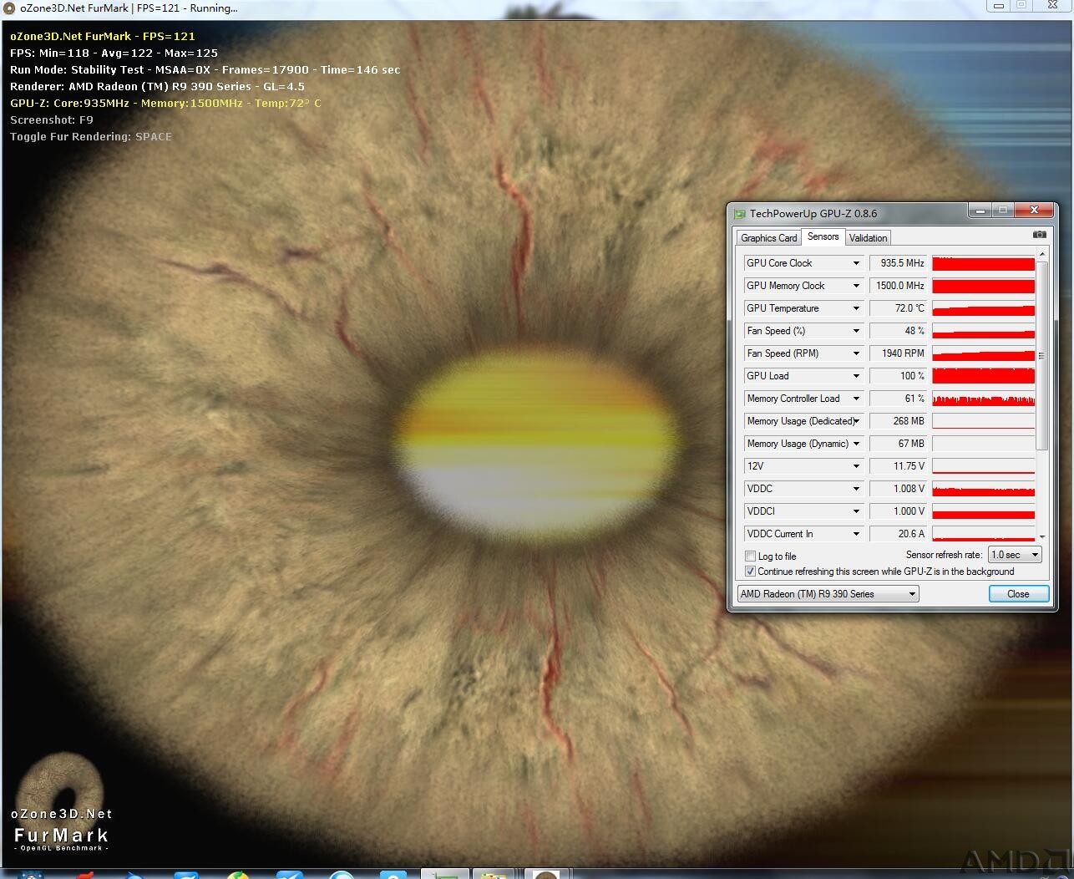This screenshot has height=879, width=1074.
Task: Click the GPU-Z sensor list scrollbar thumb
Action: point(1041,355)
